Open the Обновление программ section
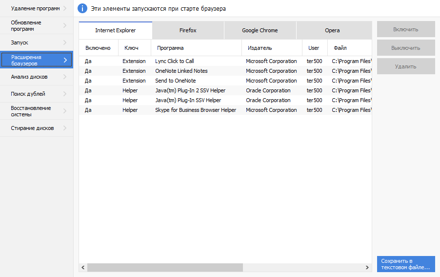 tap(37, 25)
